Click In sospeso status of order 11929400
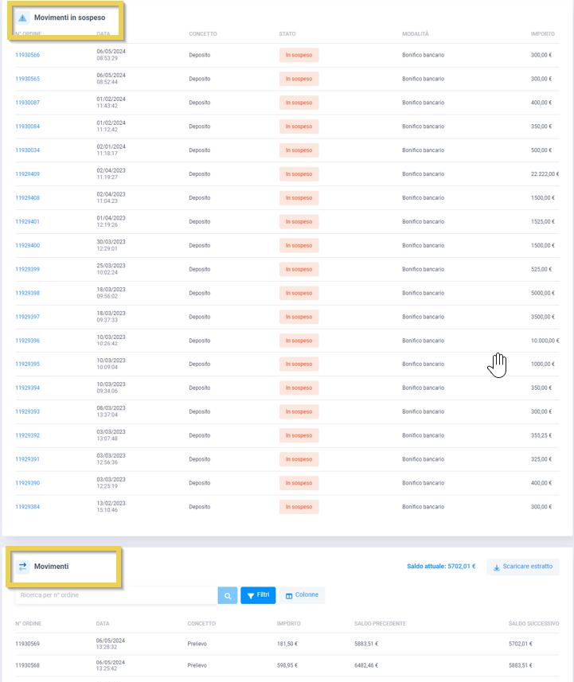 coord(299,245)
